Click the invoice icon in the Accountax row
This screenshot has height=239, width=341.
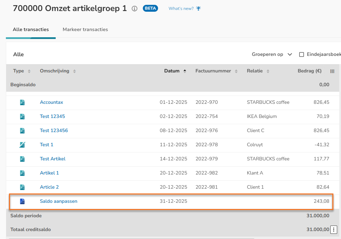pos(22,102)
